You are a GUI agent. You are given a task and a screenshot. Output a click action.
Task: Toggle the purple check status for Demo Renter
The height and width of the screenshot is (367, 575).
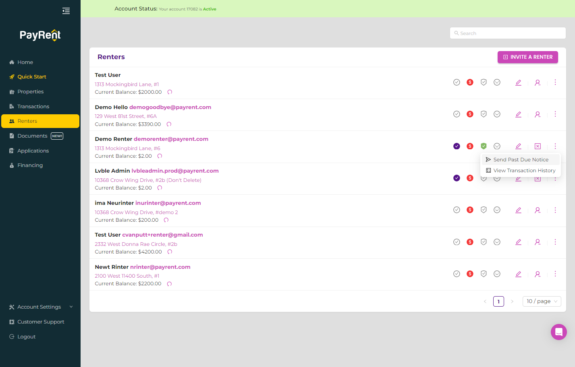click(457, 146)
